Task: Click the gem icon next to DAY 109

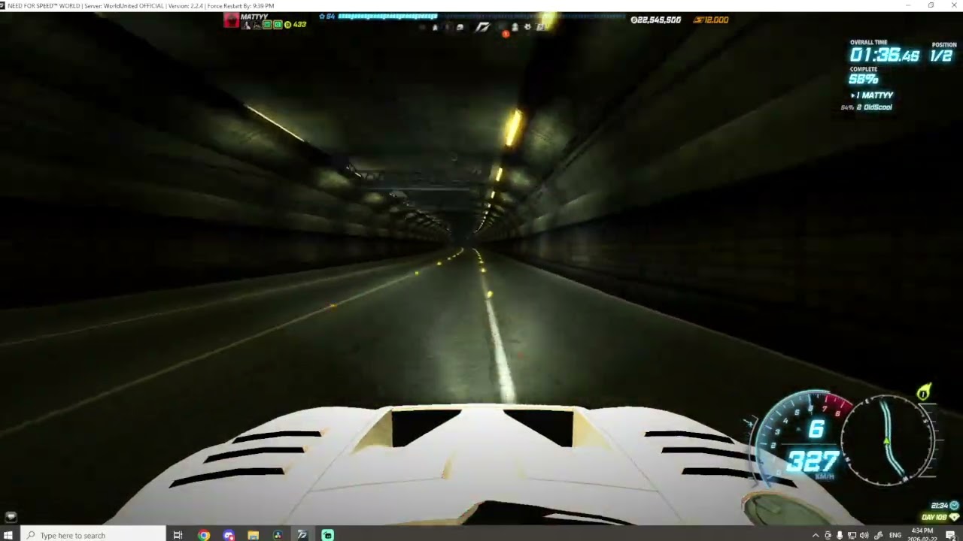Action: pos(954,517)
